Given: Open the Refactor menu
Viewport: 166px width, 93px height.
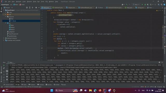Looking at the screenshot, I should 29,2.
